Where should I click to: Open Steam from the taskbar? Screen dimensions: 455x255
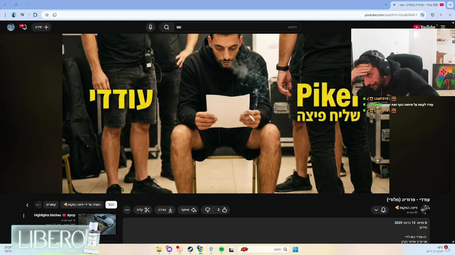click(x=190, y=249)
